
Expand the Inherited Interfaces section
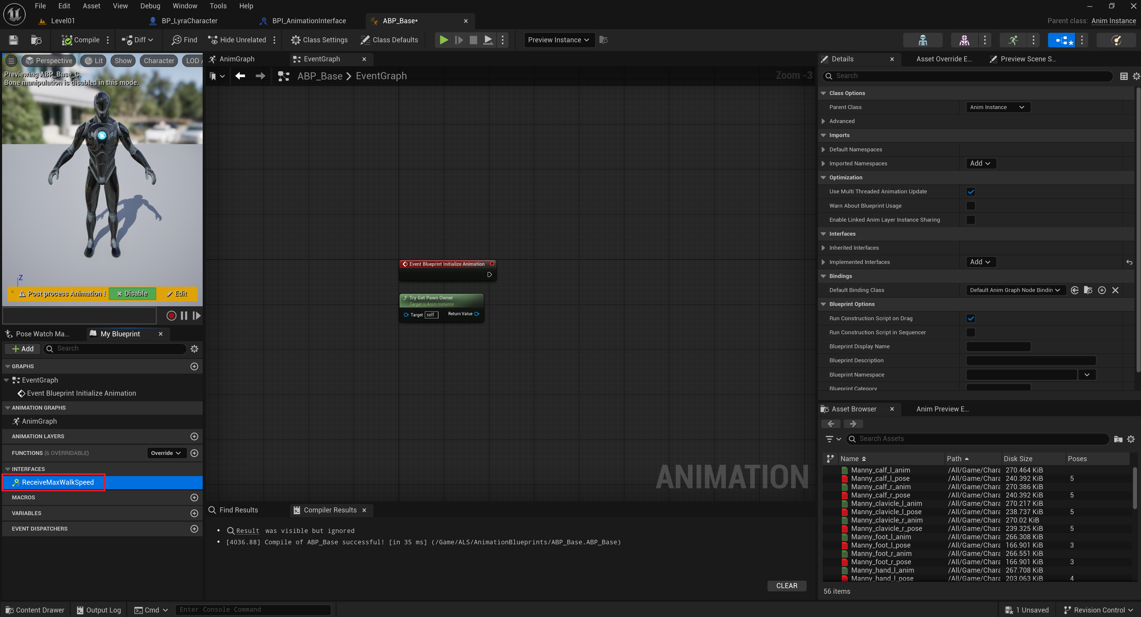823,248
